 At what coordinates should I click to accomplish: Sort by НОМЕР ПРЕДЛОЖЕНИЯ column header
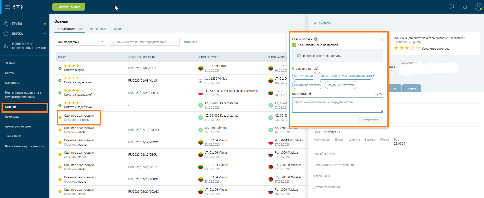point(141,57)
